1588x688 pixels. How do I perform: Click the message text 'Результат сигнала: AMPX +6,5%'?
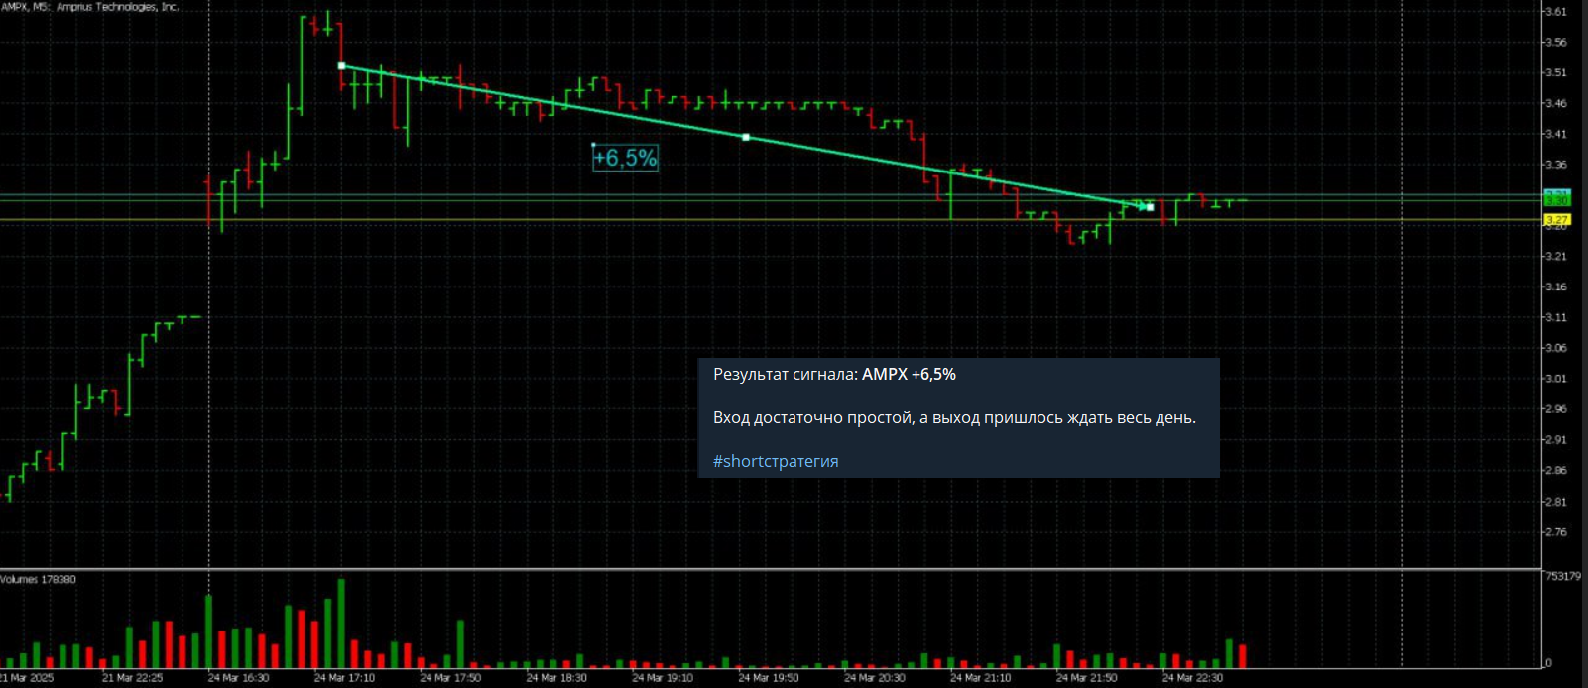(834, 374)
